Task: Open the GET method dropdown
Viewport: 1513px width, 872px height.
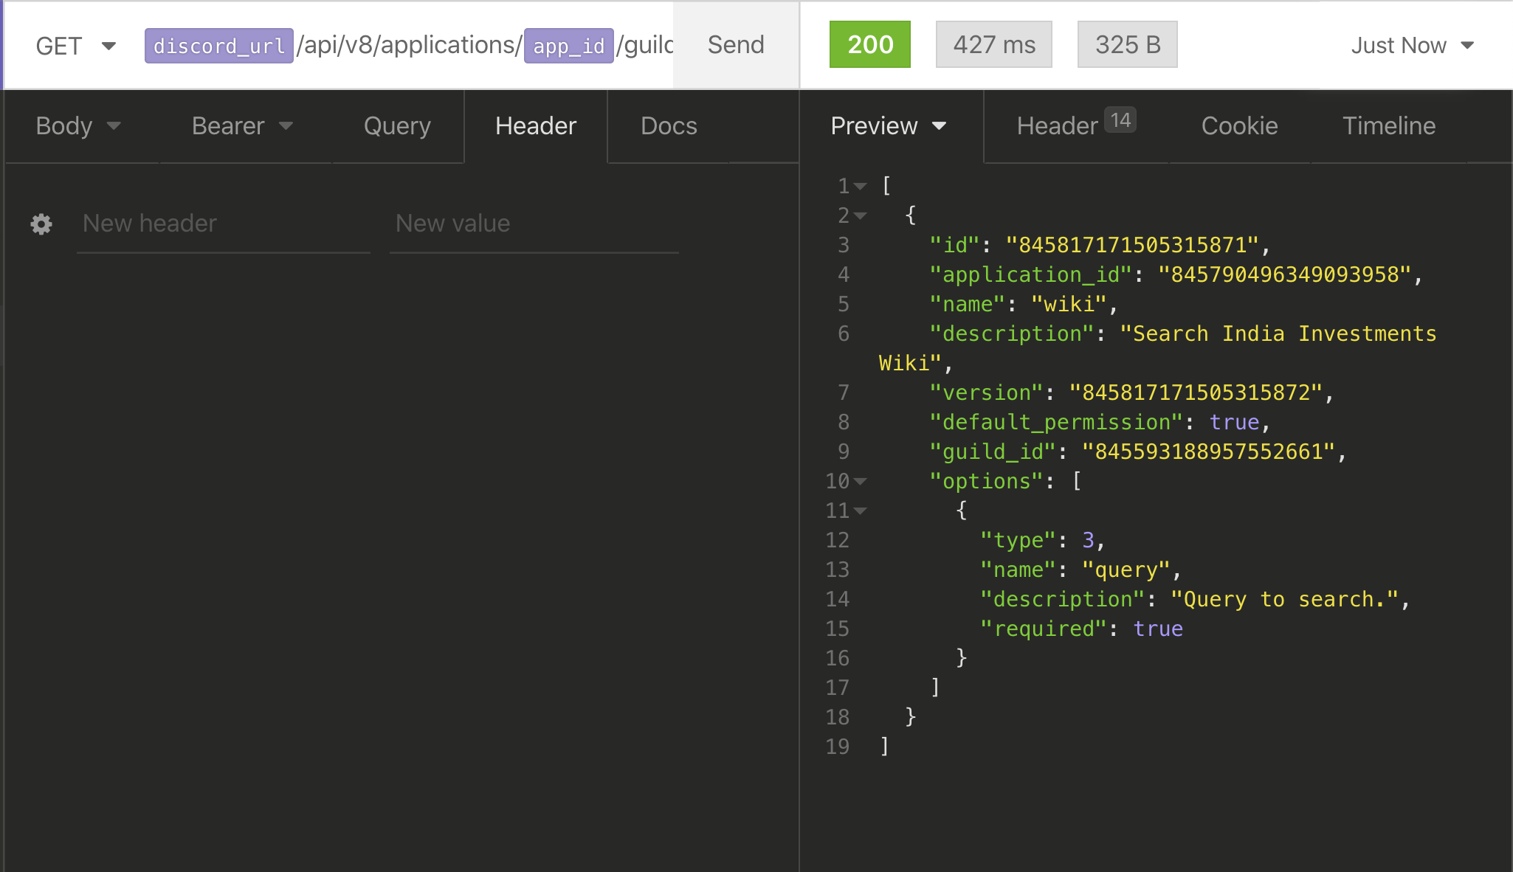Action: (x=75, y=46)
